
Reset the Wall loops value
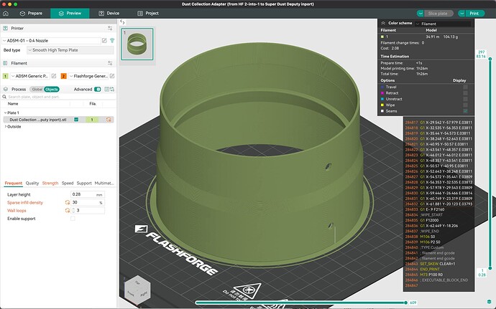(x=68, y=211)
